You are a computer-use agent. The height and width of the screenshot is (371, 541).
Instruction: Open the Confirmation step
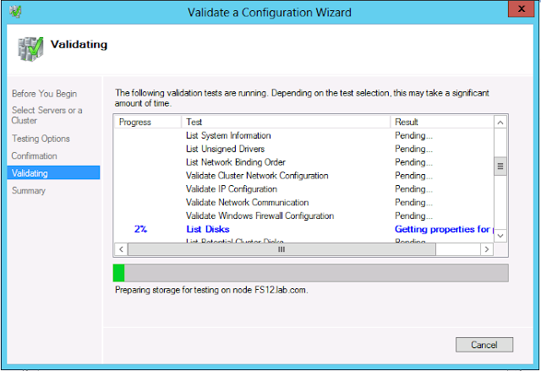coord(34,155)
